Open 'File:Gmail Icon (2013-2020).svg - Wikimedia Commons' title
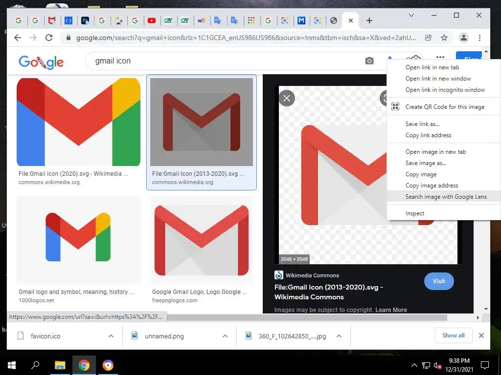The width and height of the screenshot is (501, 375). pyautogui.click(x=328, y=292)
